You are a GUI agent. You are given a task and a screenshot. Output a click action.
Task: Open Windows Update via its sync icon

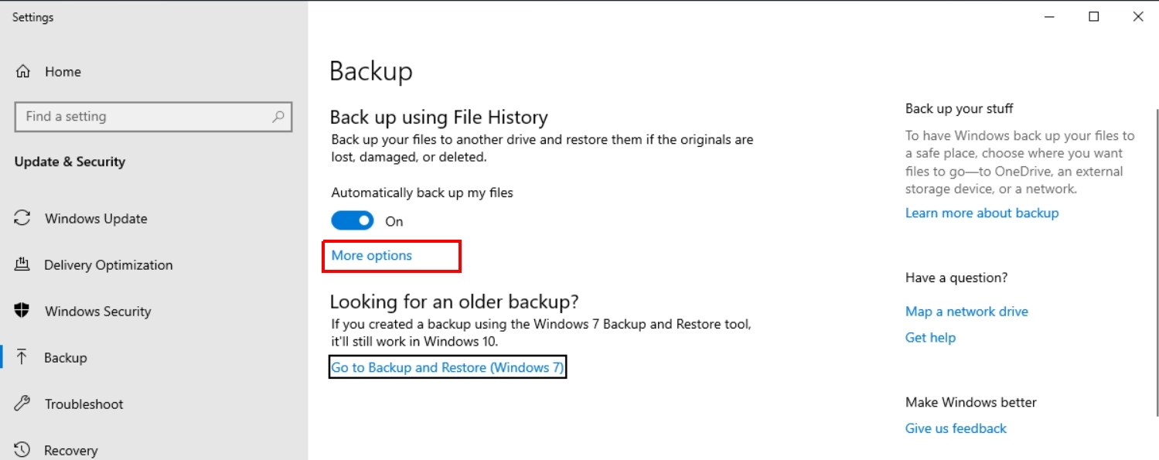click(x=22, y=218)
